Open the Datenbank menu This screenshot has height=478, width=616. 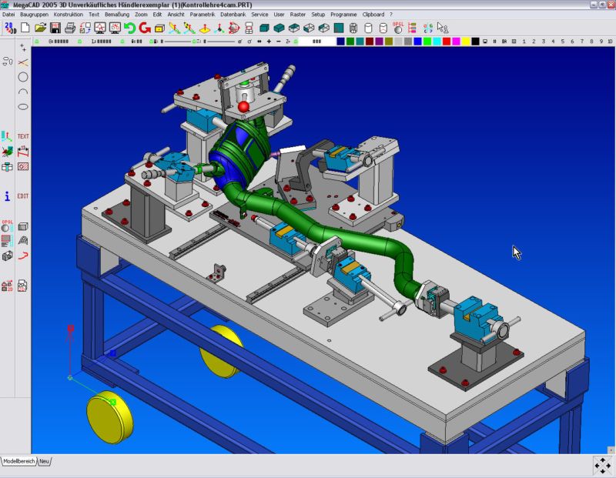pyautogui.click(x=234, y=14)
